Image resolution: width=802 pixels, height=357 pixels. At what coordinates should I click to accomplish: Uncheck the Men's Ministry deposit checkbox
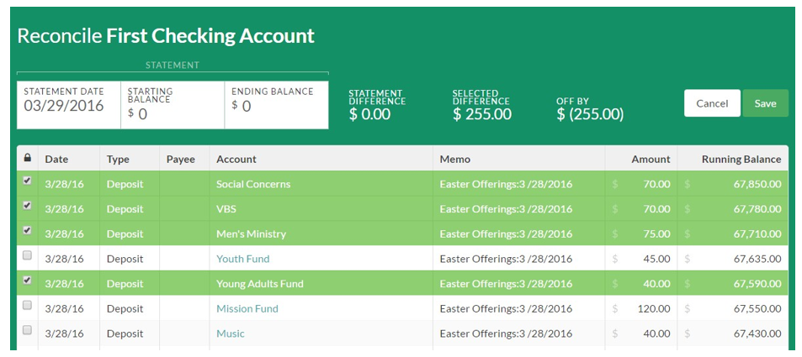tap(28, 230)
